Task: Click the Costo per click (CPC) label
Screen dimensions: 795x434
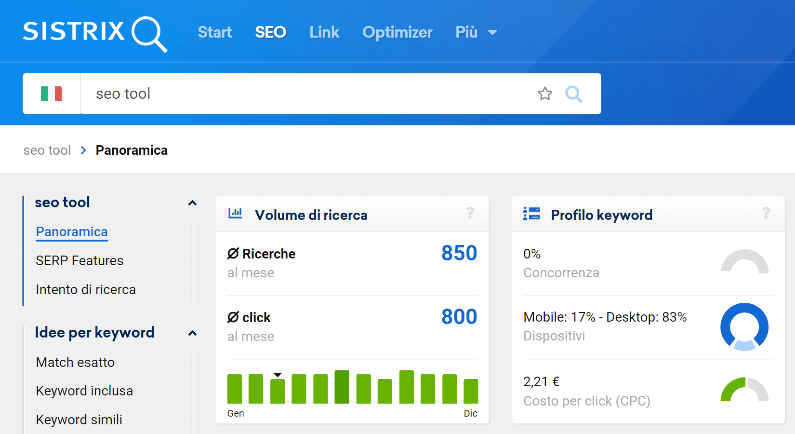Action: pos(587,401)
